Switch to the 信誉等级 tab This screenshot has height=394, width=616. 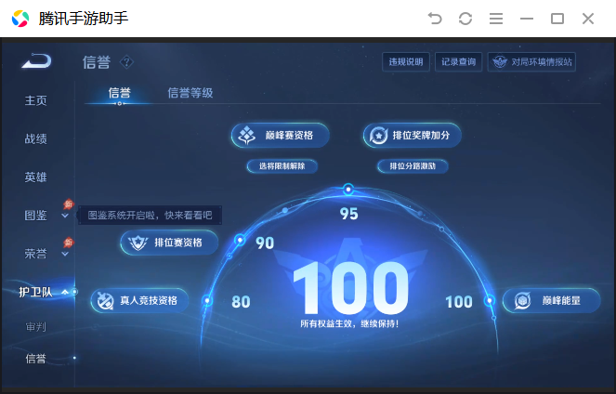pyautogui.click(x=190, y=93)
